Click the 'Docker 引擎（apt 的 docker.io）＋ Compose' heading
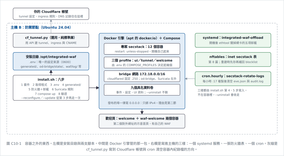 click(x=142, y=38)
